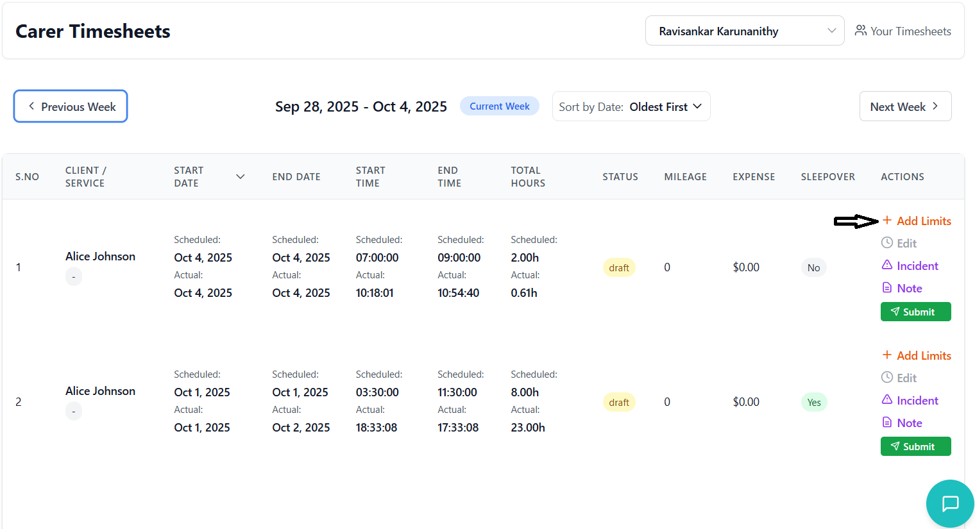Click Add Limits link for row 1
The height and width of the screenshot is (529, 975).
923,221
